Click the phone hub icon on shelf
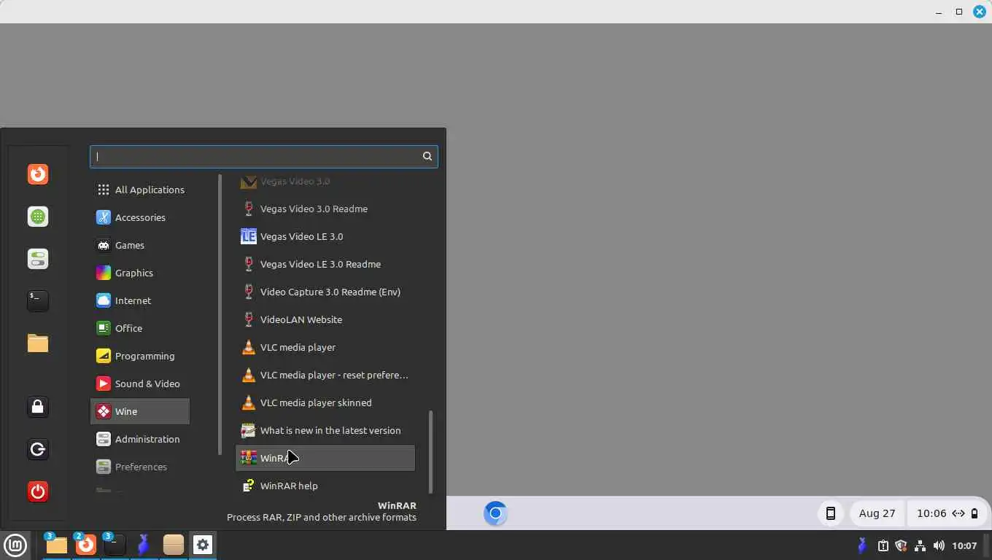The height and width of the screenshot is (560, 992). 830,513
